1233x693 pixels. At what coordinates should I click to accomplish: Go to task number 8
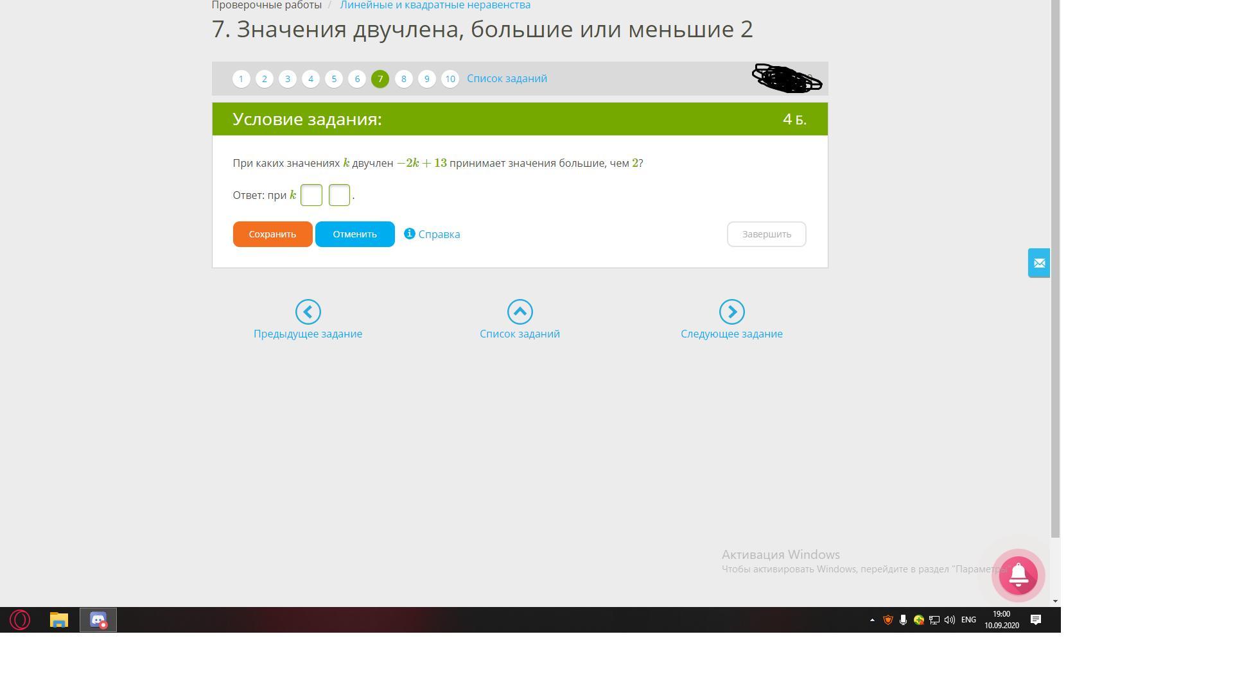403,79
